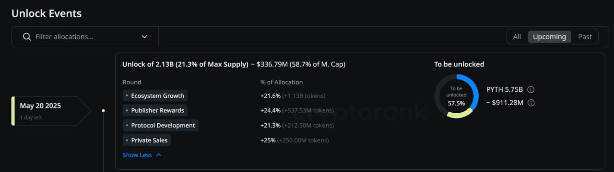Click info icon beside $911.28M value
Screen dimensions: 614x172
(x=531, y=103)
